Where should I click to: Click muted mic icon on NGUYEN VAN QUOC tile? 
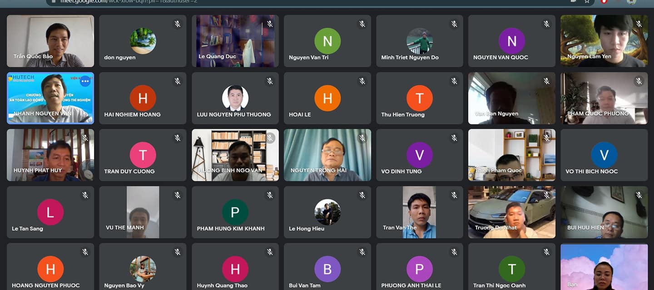pos(546,24)
